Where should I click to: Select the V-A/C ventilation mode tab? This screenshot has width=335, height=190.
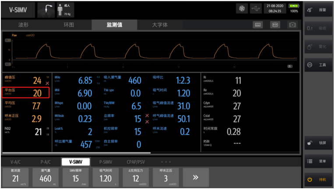tap(16, 162)
